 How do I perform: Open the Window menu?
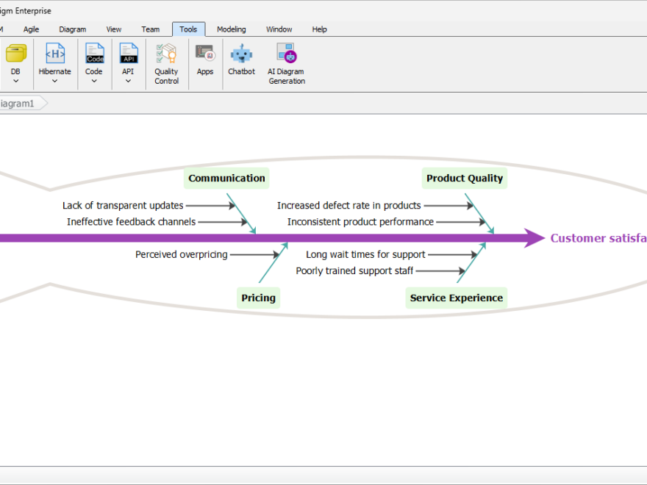coord(279,29)
